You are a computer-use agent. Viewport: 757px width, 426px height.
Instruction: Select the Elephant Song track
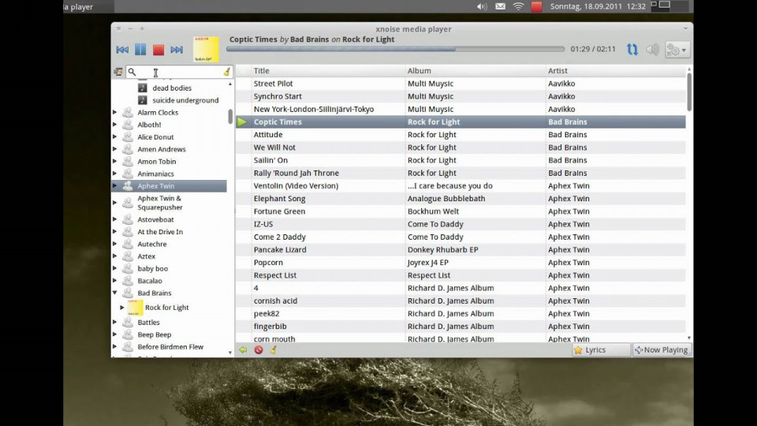[461, 199]
